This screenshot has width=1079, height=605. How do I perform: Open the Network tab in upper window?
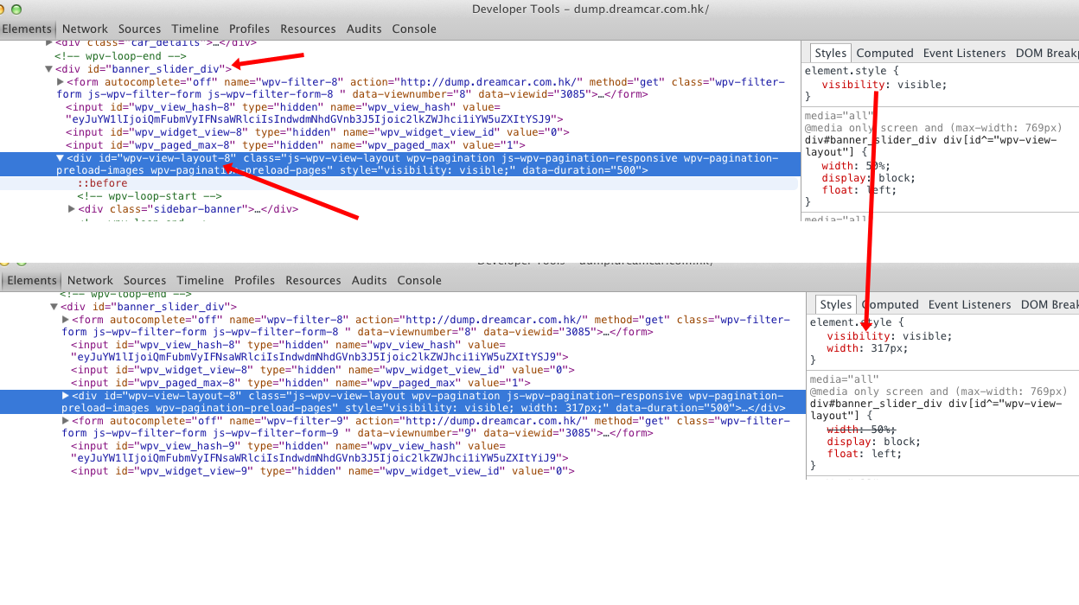click(x=85, y=29)
